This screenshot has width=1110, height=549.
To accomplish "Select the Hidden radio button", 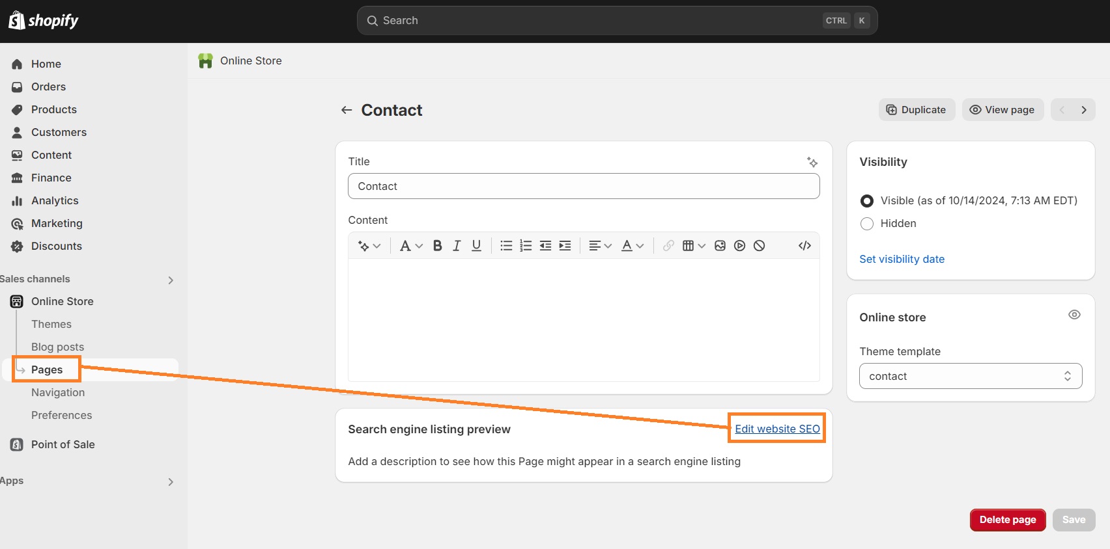I will [x=867, y=224].
